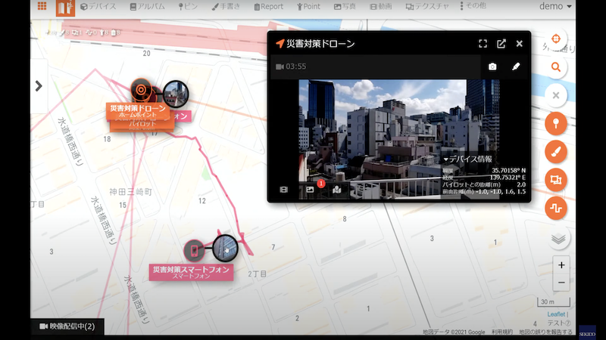Expand the left sidebar chevron
The height and width of the screenshot is (340, 606).
pyautogui.click(x=39, y=86)
